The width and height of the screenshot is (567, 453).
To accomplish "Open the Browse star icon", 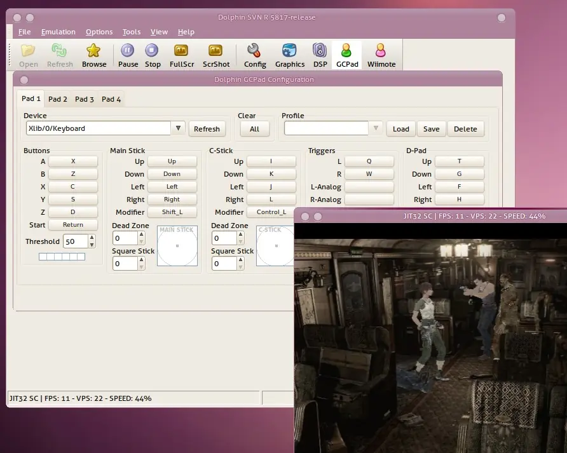I will click(94, 55).
